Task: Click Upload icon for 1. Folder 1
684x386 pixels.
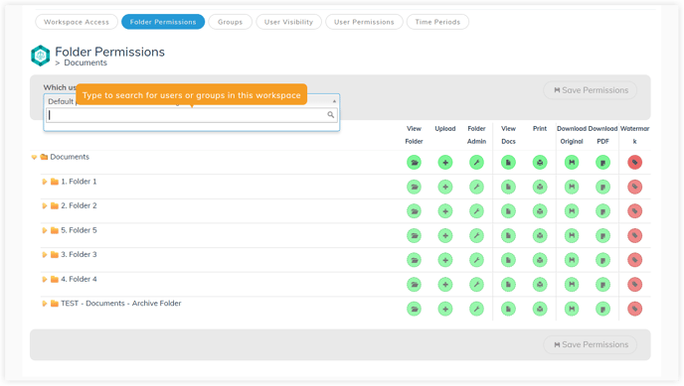Action: click(445, 187)
